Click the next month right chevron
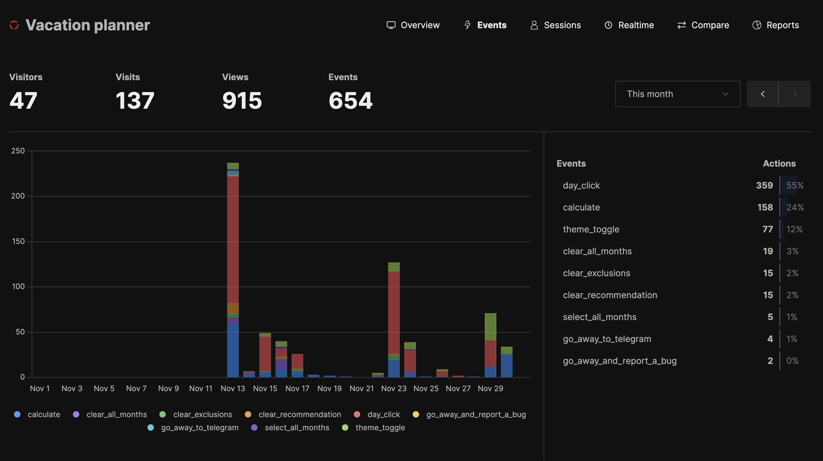823x461 pixels. (x=795, y=94)
